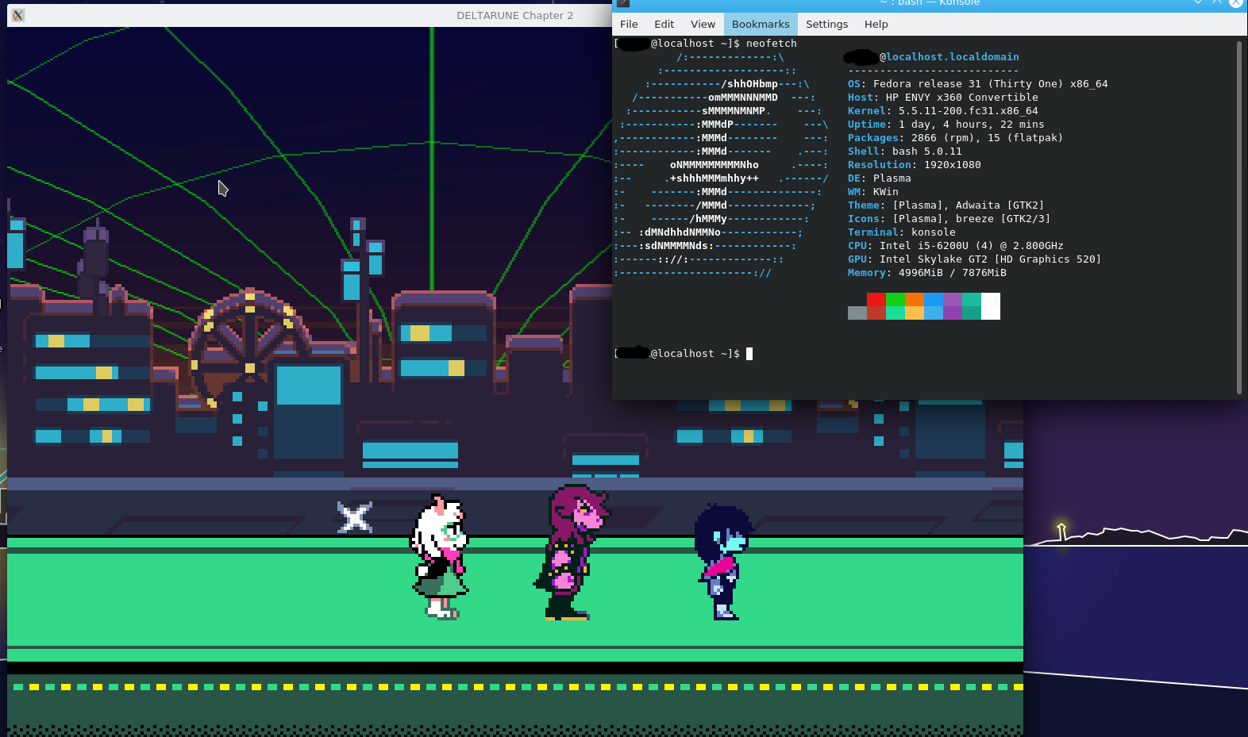
Task: Open the File menu in Konsole
Action: 629,24
